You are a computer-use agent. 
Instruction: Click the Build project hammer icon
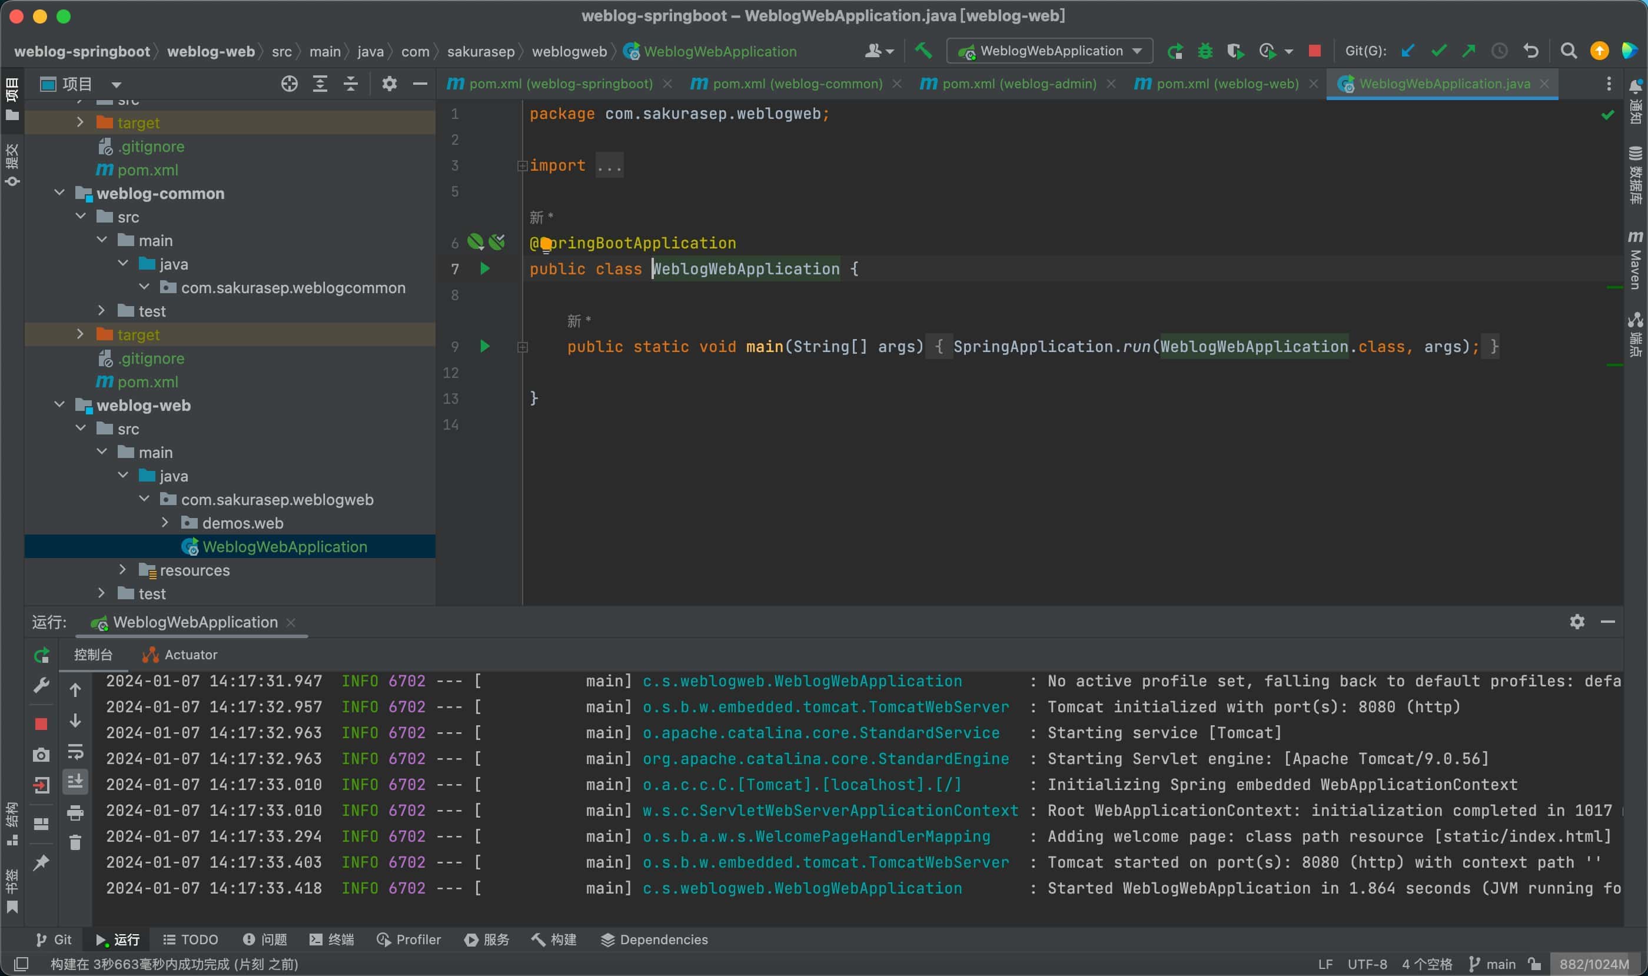(923, 51)
